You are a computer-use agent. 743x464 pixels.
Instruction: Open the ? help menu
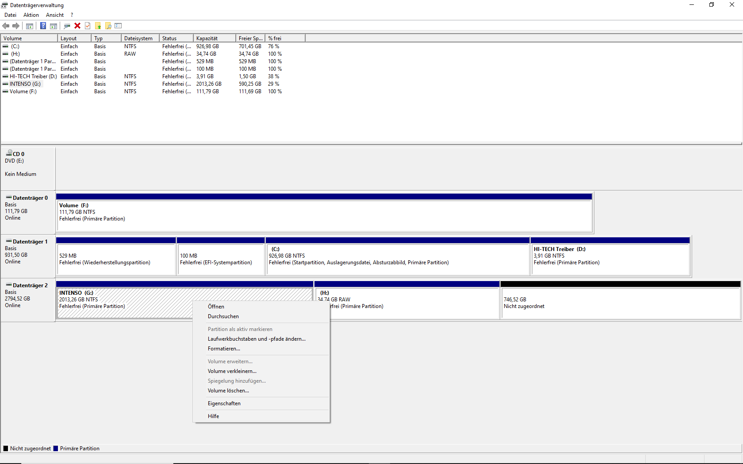click(x=72, y=15)
